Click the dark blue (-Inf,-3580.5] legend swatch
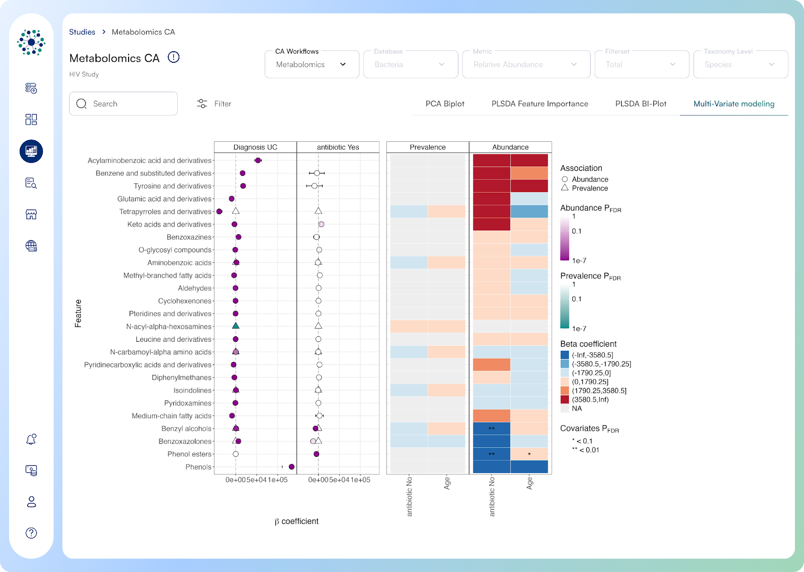The width and height of the screenshot is (804, 572). pyautogui.click(x=565, y=355)
